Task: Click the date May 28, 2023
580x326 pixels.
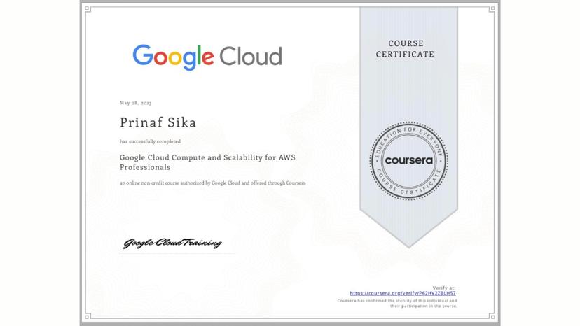Action: (x=136, y=102)
